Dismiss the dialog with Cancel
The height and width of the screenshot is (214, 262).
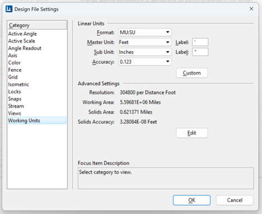pyautogui.click(x=235, y=200)
